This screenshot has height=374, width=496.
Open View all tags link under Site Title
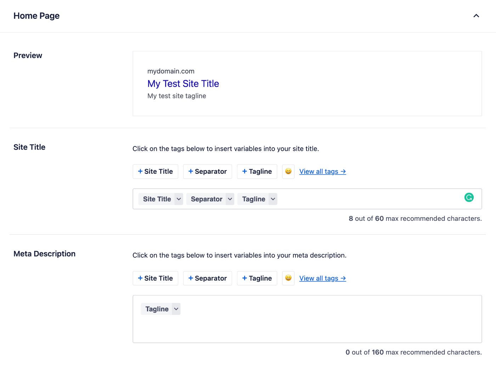tap(322, 172)
